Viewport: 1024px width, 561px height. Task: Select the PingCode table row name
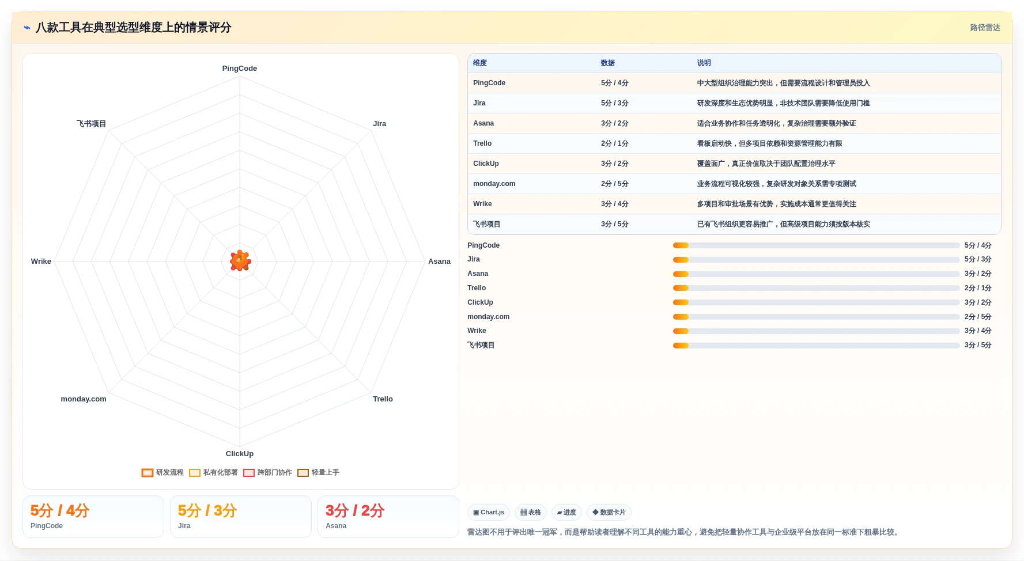click(489, 83)
